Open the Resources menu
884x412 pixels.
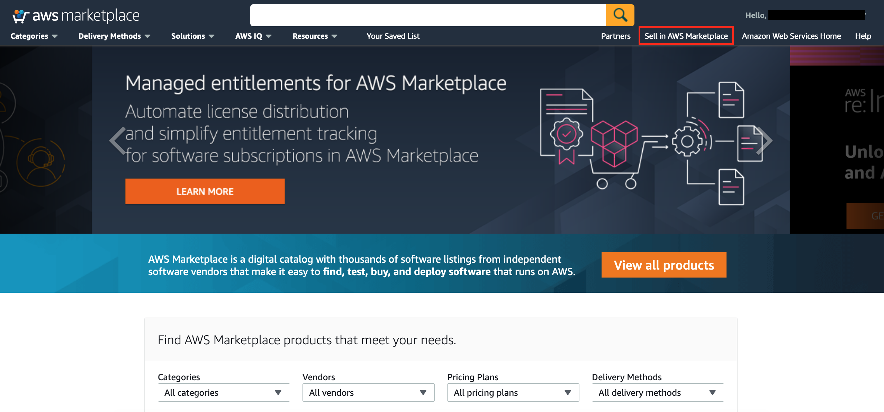pyautogui.click(x=315, y=36)
